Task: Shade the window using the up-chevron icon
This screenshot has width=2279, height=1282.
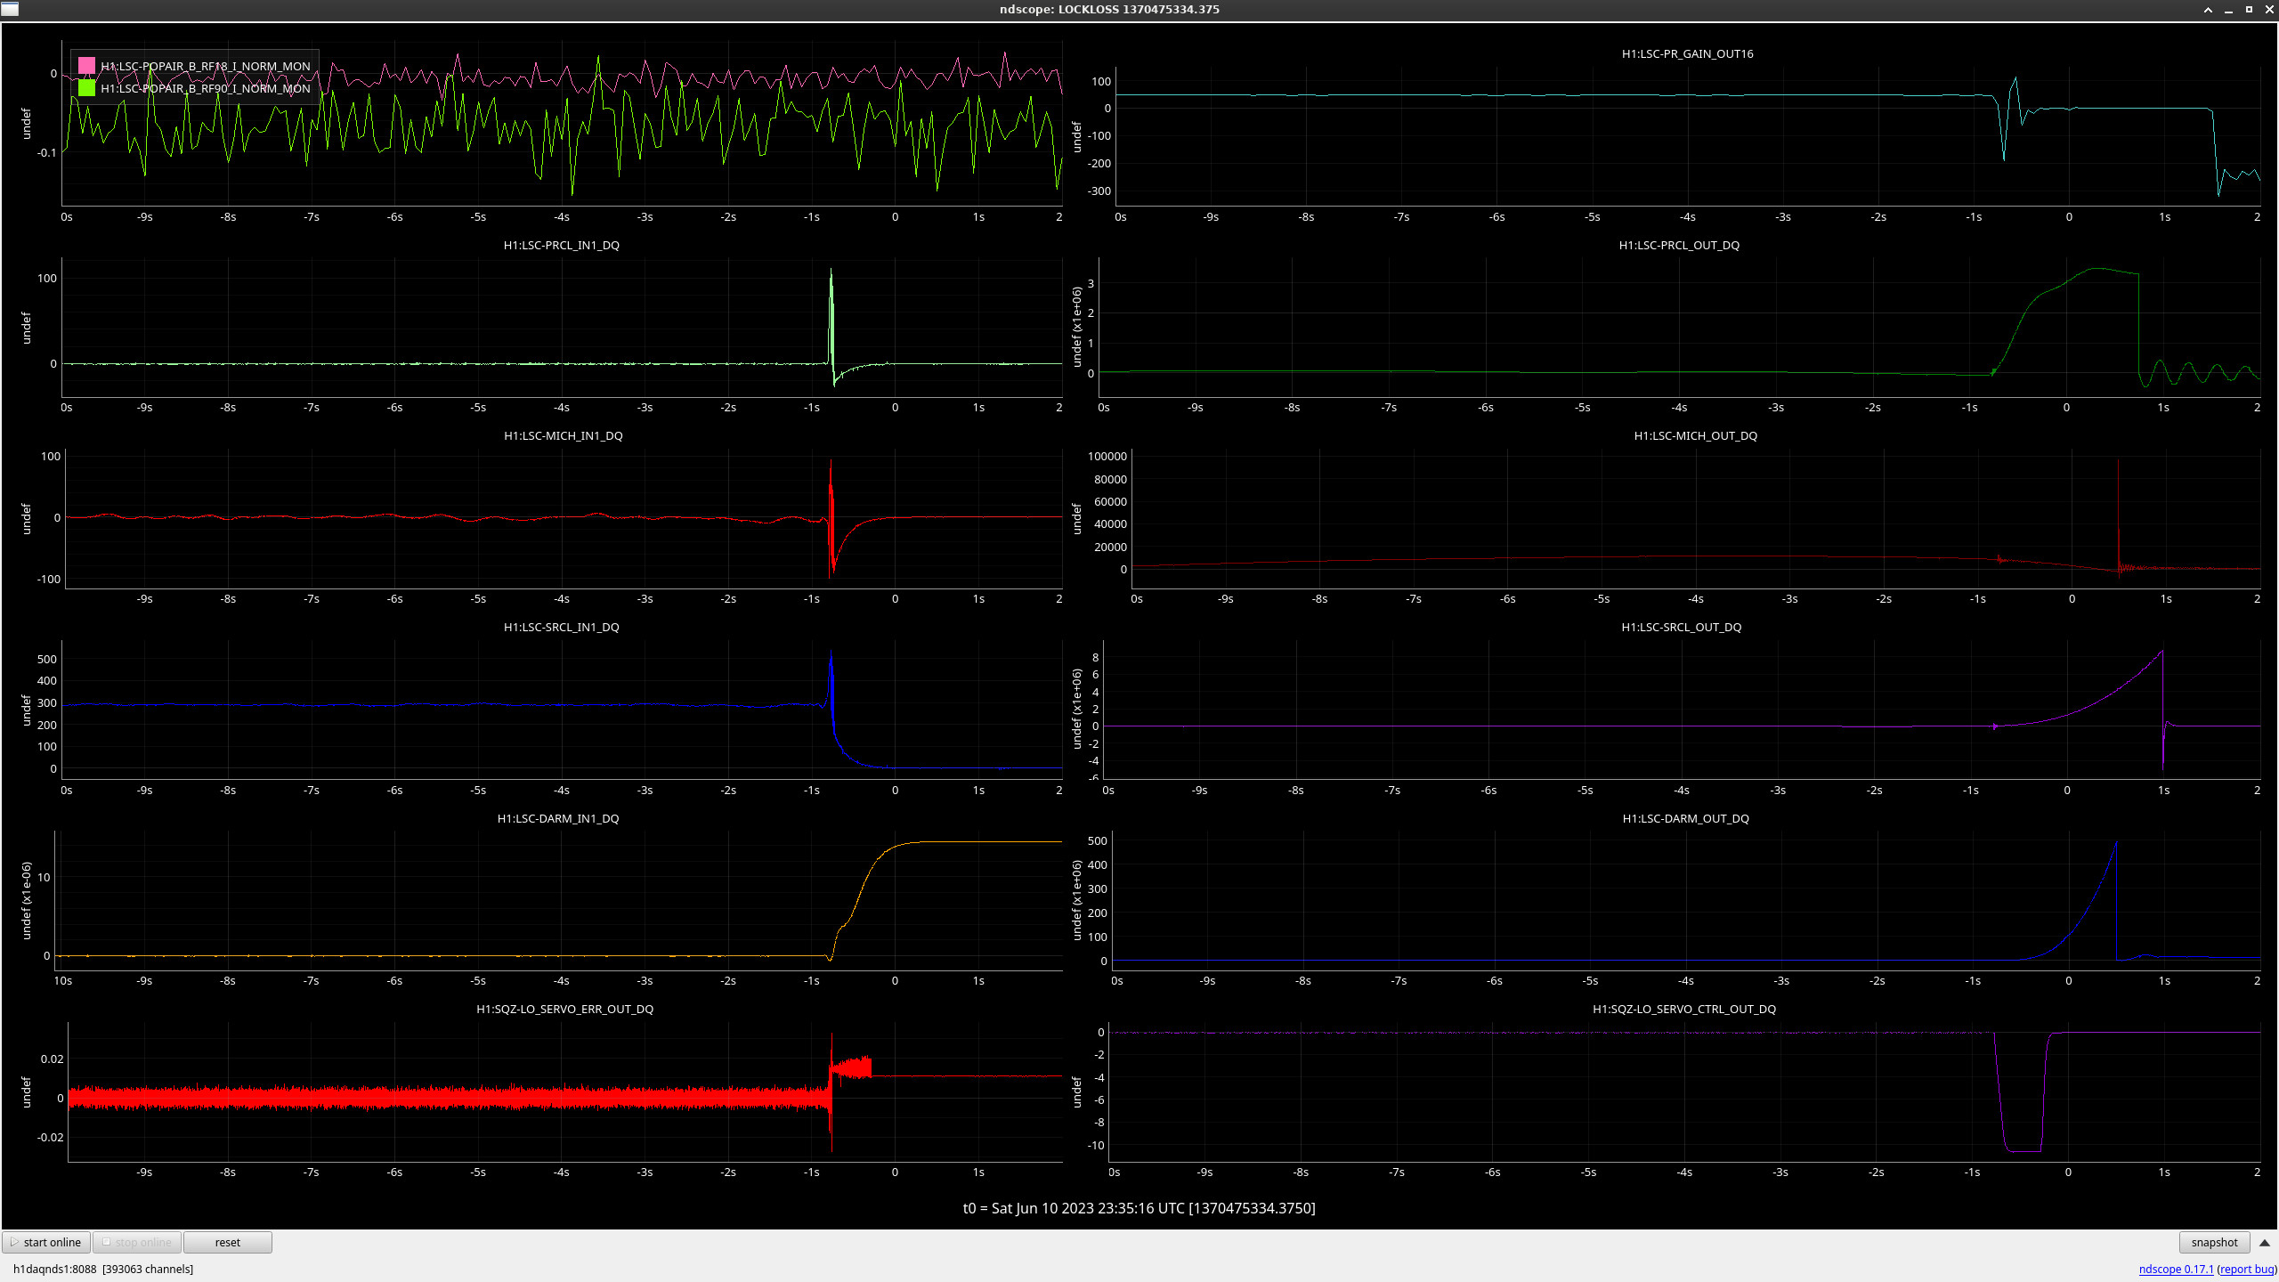Action: coord(2208,10)
